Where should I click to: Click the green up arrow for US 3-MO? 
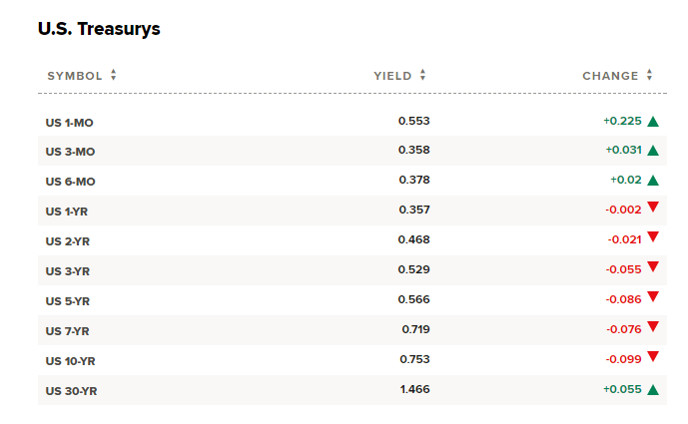[653, 151]
